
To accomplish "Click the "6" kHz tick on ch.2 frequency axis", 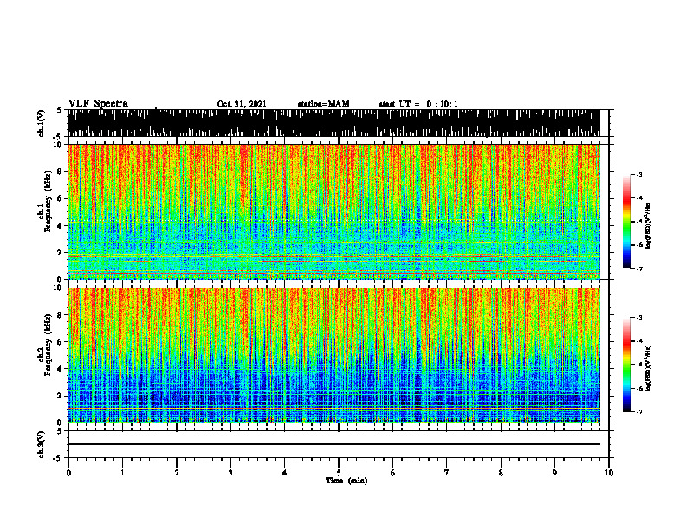I will 61,341.
